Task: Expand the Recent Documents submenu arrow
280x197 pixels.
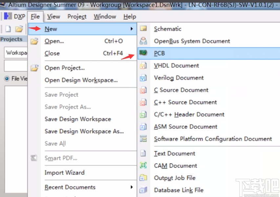Action: 132,187
